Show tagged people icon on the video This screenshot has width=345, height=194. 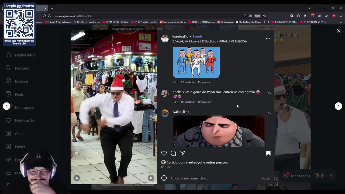point(77,178)
